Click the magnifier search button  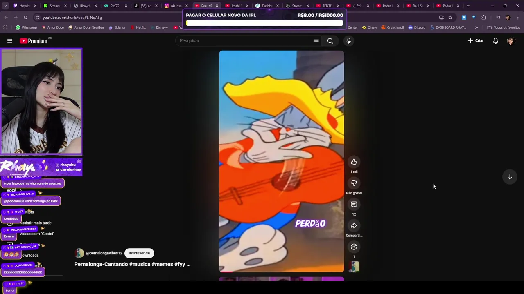click(x=330, y=41)
